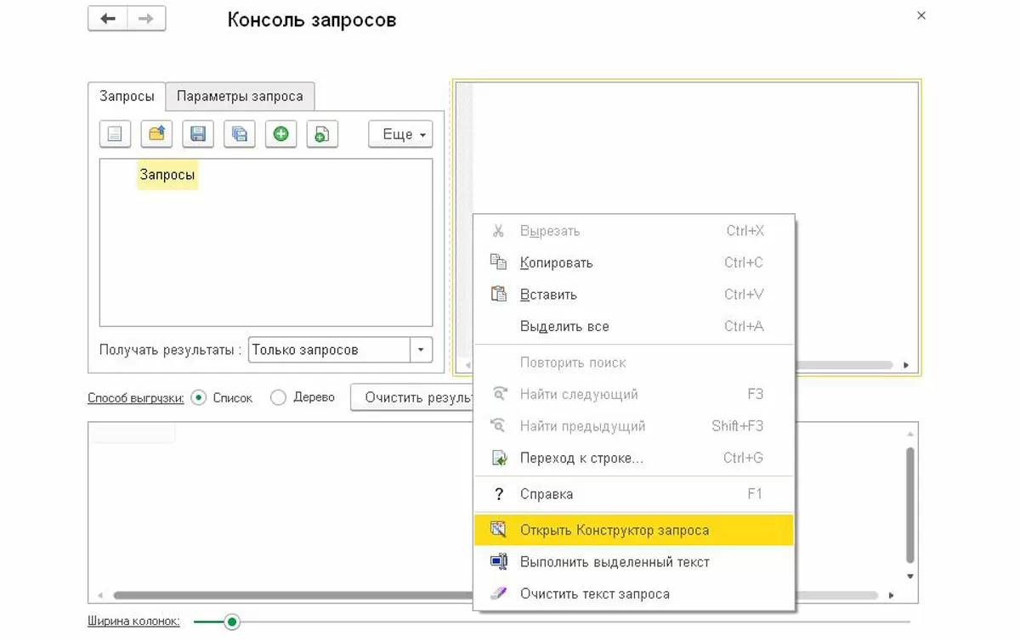Choose Найти следующий menu entry

(x=633, y=394)
